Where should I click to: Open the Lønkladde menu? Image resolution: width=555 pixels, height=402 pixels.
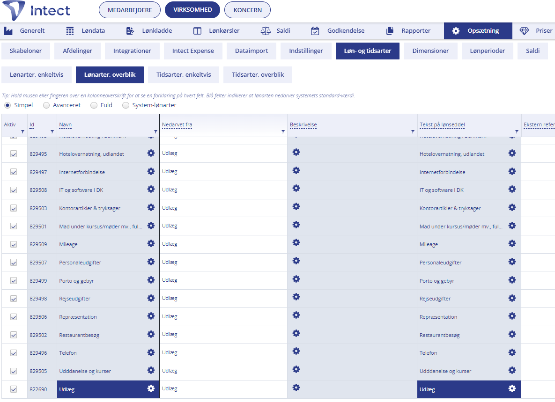coord(149,31)
